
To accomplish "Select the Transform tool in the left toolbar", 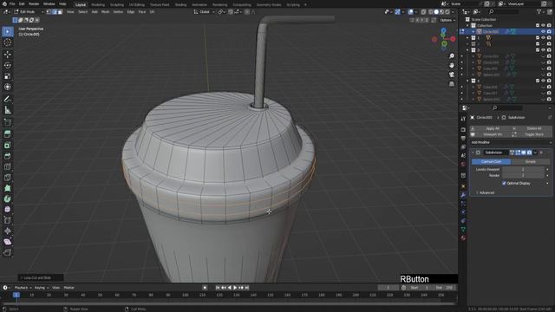I will pos(8,87).
